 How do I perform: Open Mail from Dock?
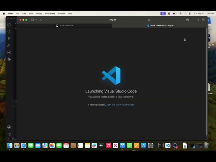tap(38, 145)
